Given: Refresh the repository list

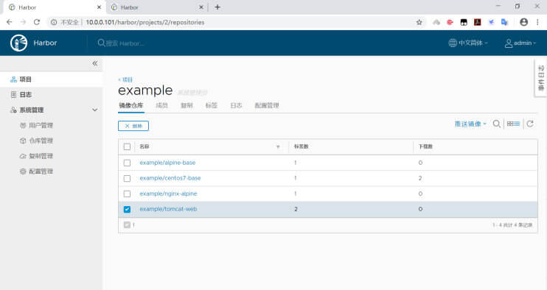Looking at the screenshot, I should (530, 124).
